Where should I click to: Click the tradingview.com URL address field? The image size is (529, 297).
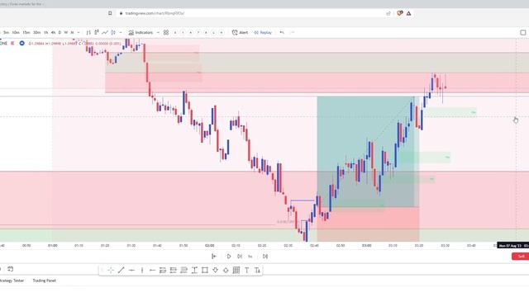155,13
